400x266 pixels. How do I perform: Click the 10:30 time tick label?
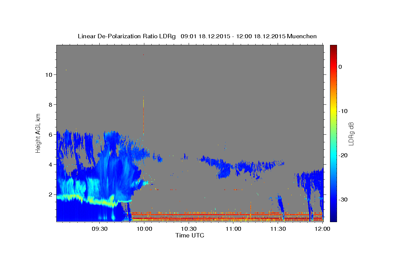[x=189, y=229]
